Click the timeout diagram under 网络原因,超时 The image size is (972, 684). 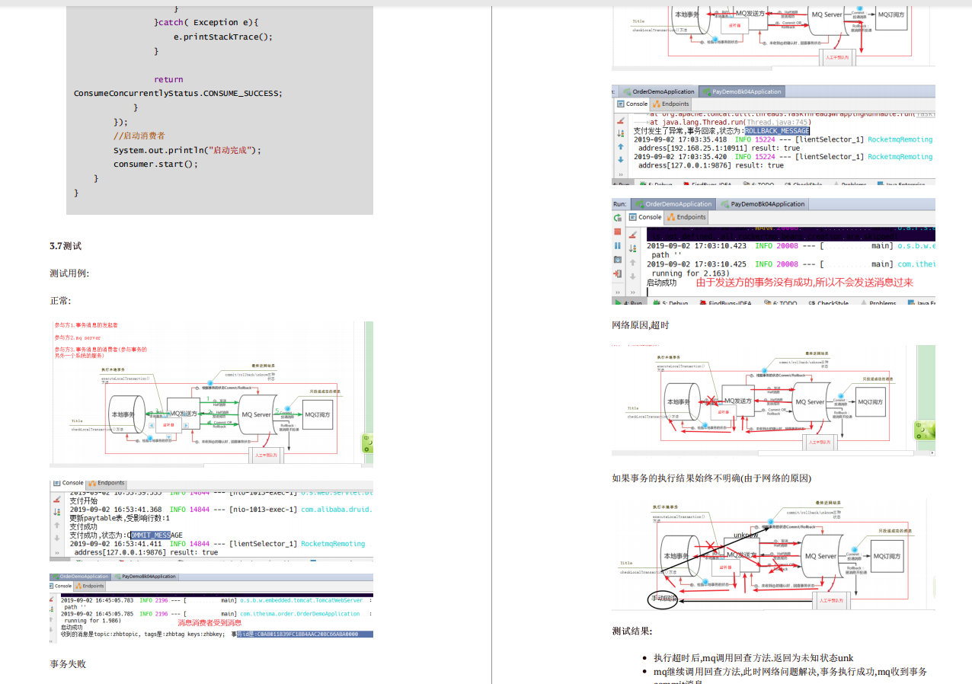pos(773,400)
